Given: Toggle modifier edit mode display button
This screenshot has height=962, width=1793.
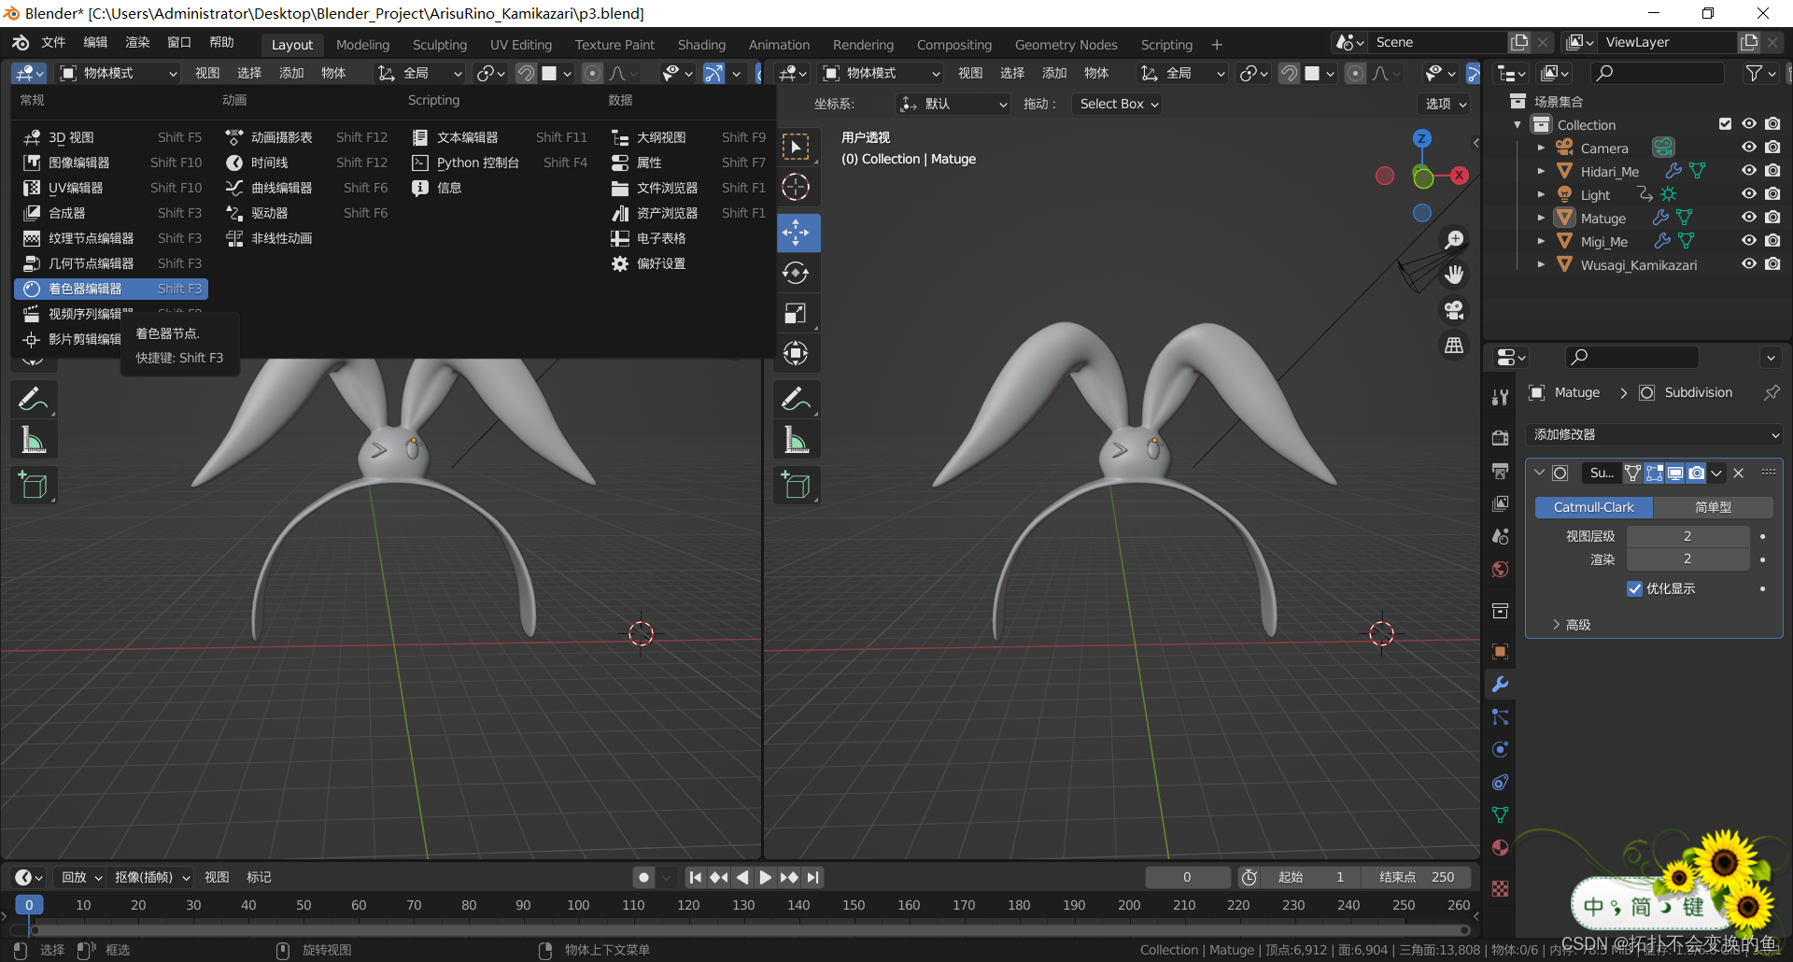Looking at the screenshot, I should (1654, 473).
